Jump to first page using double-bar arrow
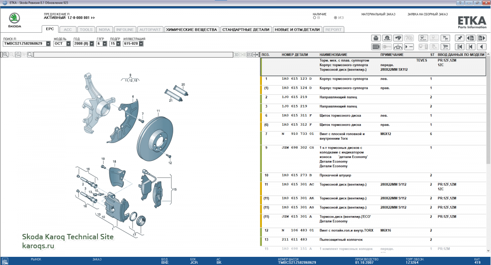 459,47
